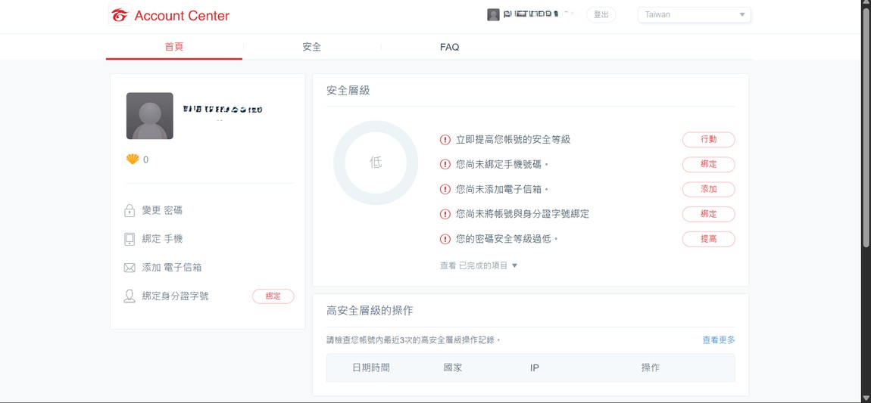
Task: Switch to the 安全 tab
Action: point(311,47)
